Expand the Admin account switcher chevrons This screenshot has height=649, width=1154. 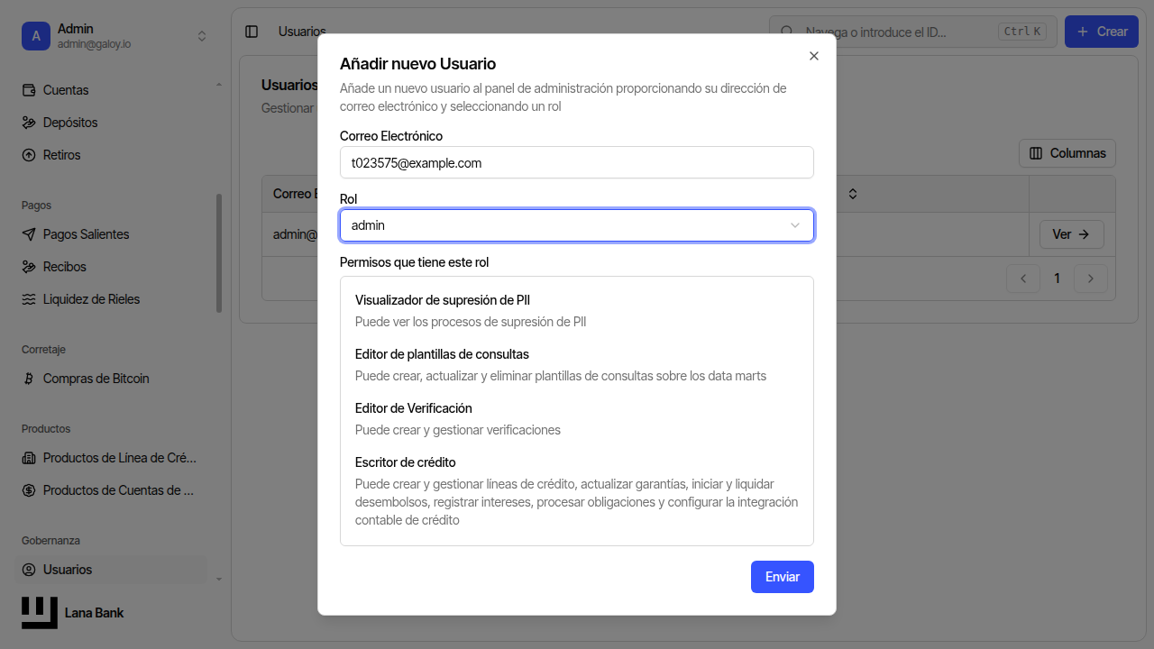202,36
